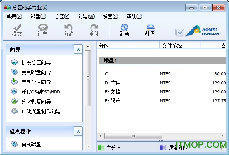The image size is (229, 155).
Task: Click the 启动光盘制作向导 disc icon
Action: (x=14, y=111)
